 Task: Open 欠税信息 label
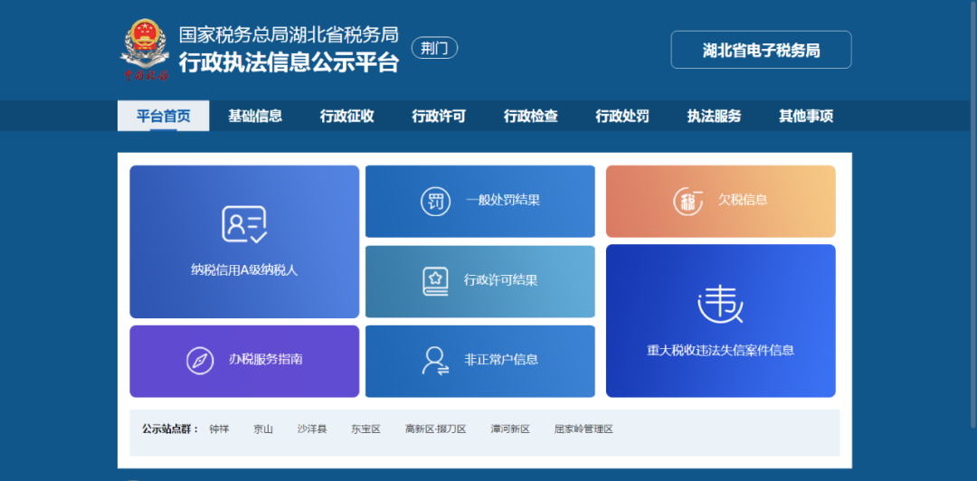743,201
